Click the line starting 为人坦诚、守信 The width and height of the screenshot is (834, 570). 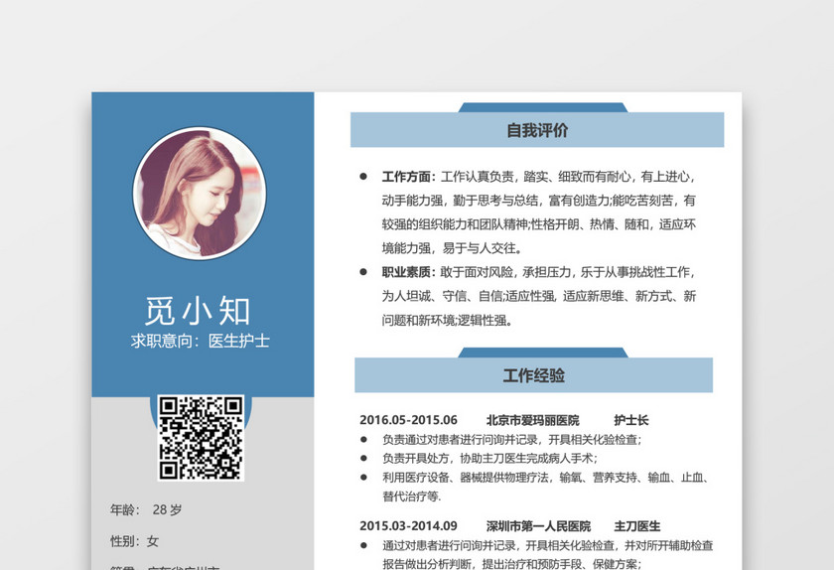point(538,297)
